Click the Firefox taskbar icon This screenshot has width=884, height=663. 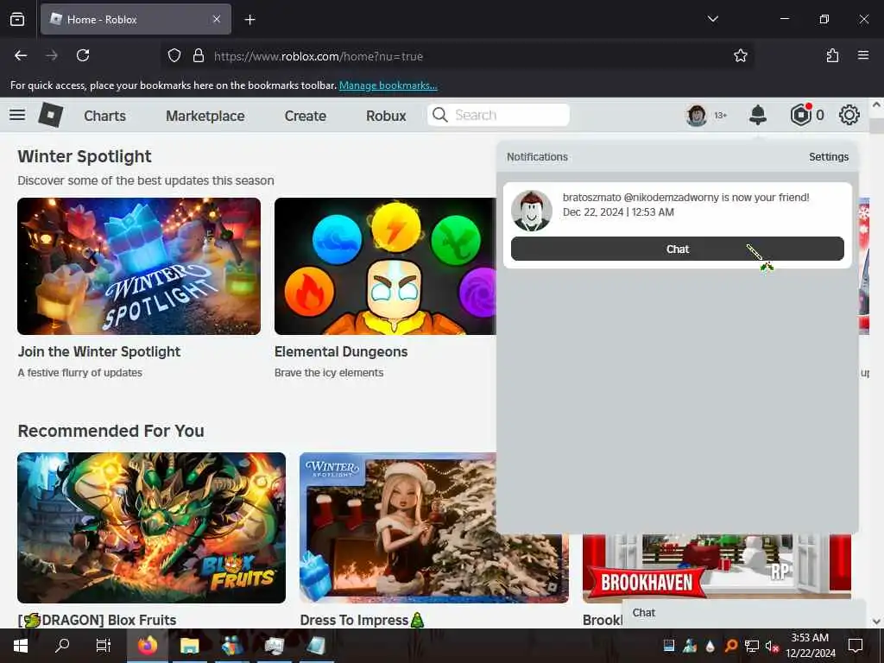click(x=147, y=646)
